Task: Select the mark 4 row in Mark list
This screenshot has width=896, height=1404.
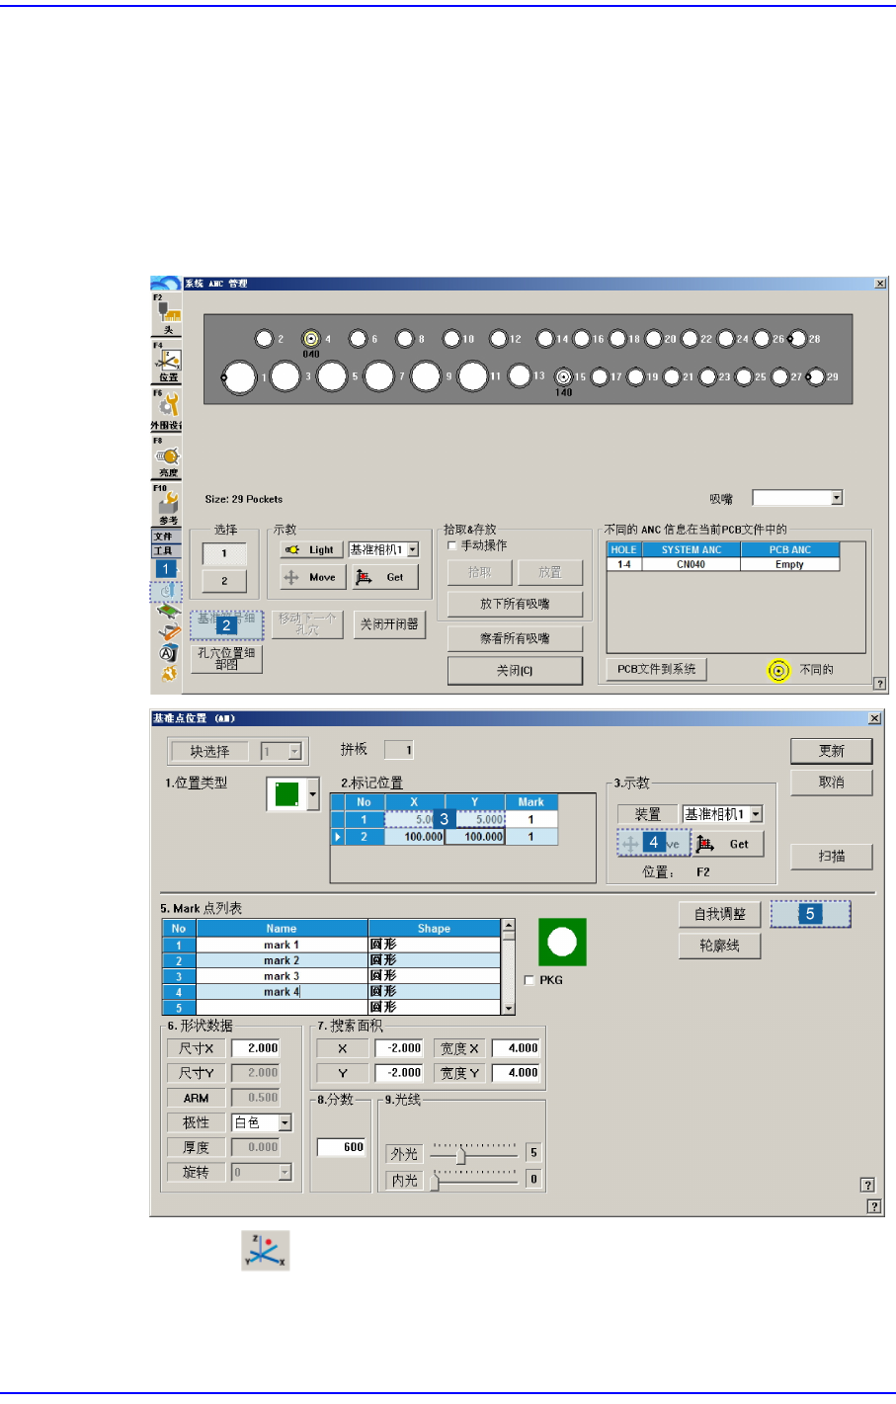Action: tap(332, 992)
